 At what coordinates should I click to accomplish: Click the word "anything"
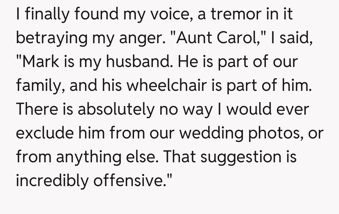(89, 157)
